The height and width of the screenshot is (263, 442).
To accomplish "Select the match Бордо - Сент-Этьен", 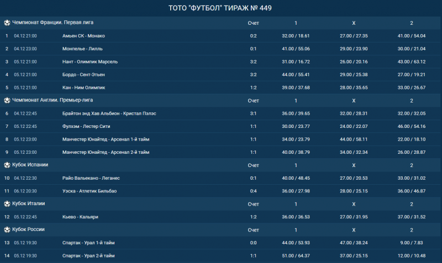I will 83,75.
